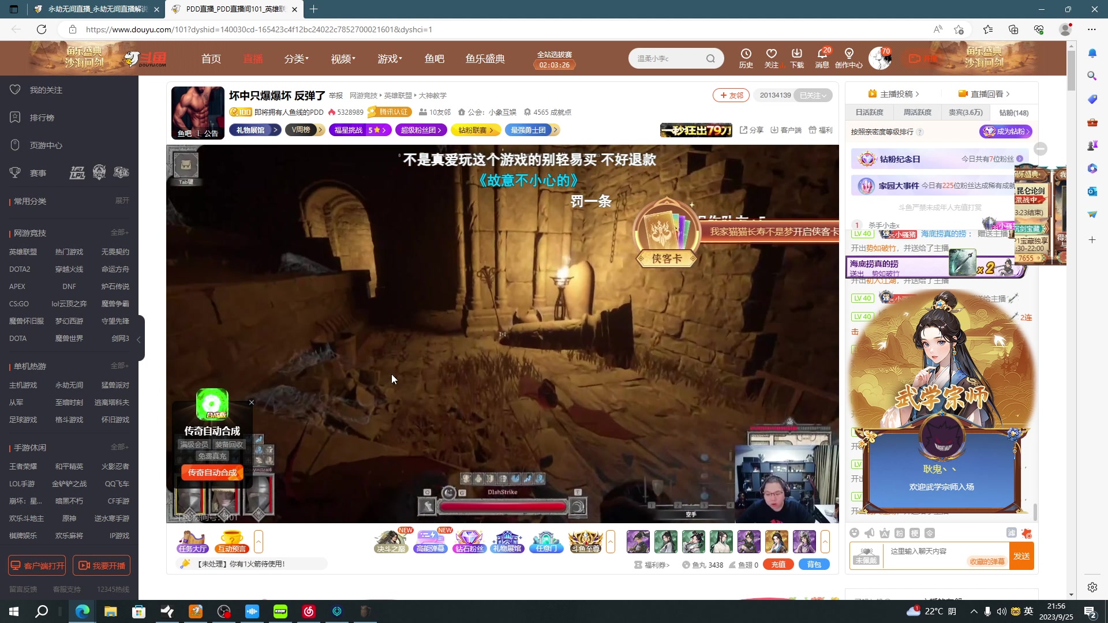The width and height of the screenshot is (1108, 623).
Task: Switch to the 贵宾(3.6万) tab
Action: point(965,112)
